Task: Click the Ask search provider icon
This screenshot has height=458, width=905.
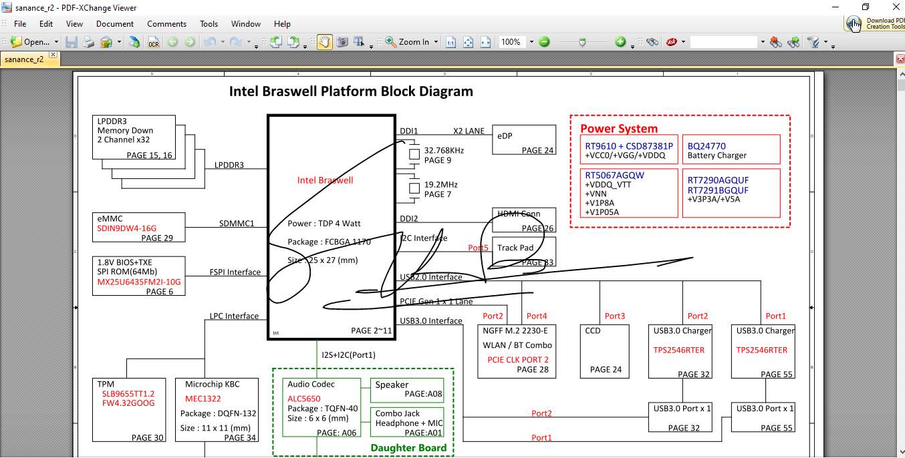Action: [671, 41]
